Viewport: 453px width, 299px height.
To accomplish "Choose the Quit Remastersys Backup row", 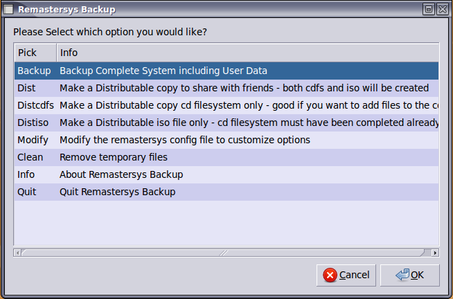I will click(117, 192).
